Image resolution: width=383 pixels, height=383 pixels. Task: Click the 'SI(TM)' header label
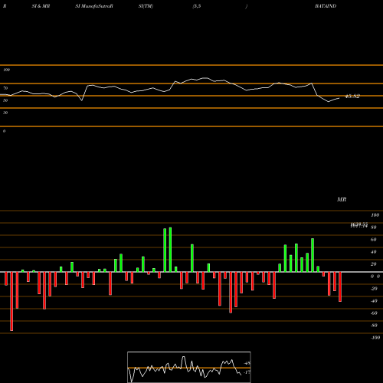146,6
